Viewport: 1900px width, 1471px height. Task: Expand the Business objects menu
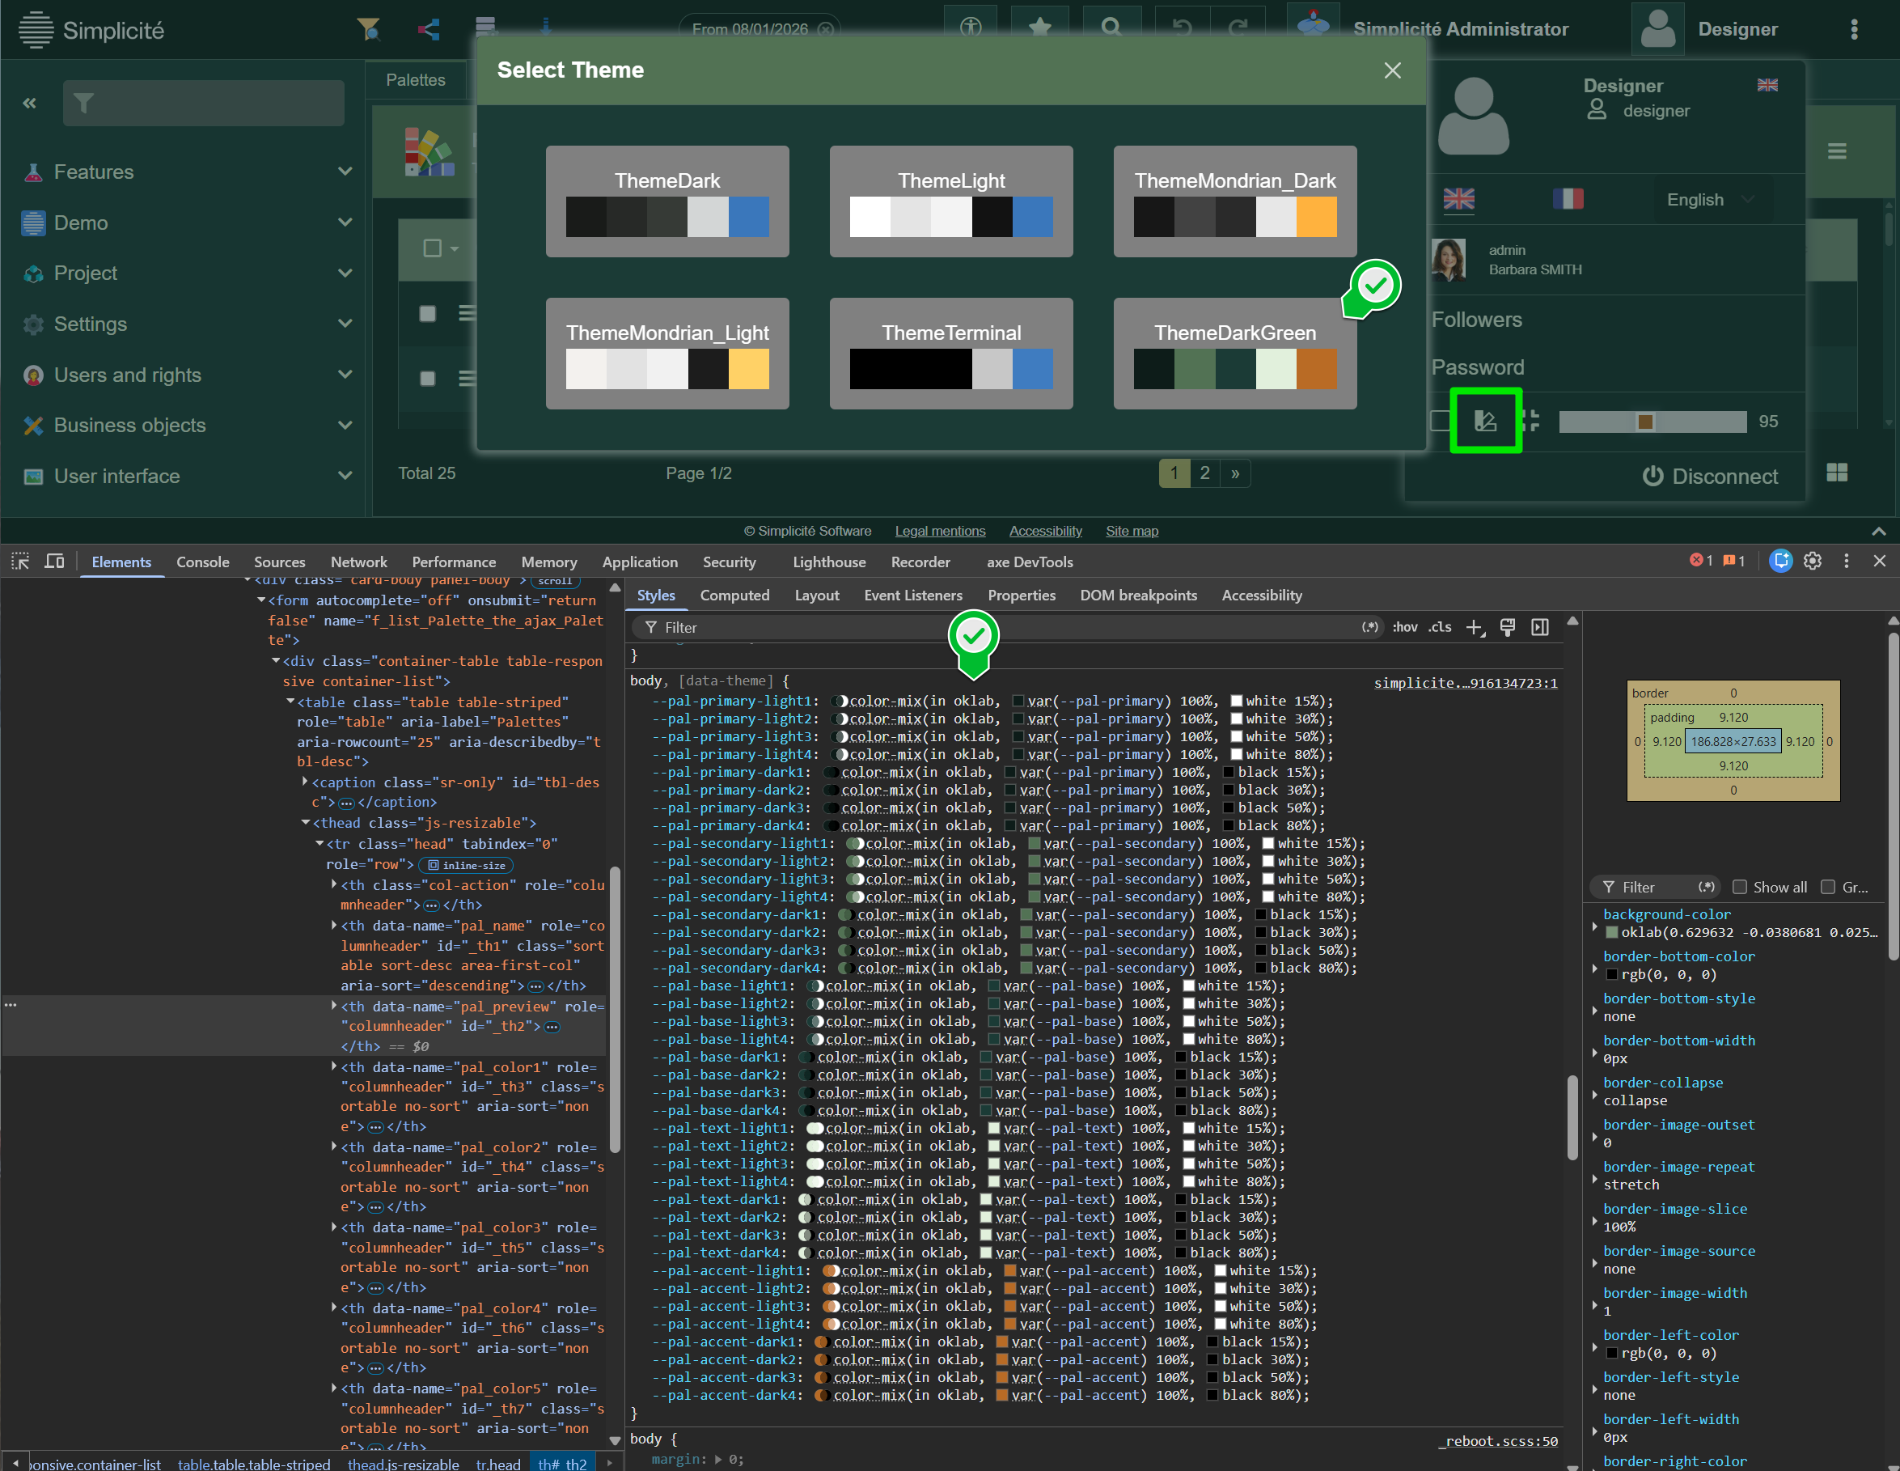point(187,426)
